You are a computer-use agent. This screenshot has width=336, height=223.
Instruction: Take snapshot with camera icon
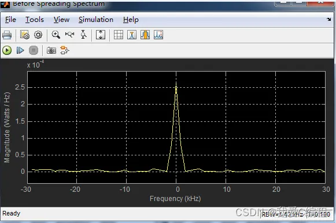pyautogui.click(x=51, y=50)
